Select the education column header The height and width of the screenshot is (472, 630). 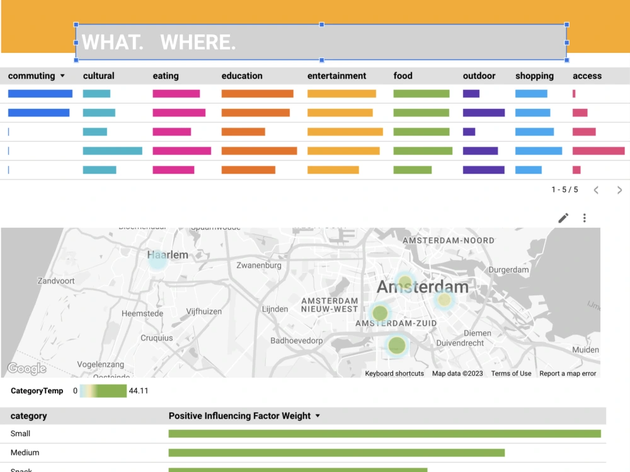pos(242,76)
